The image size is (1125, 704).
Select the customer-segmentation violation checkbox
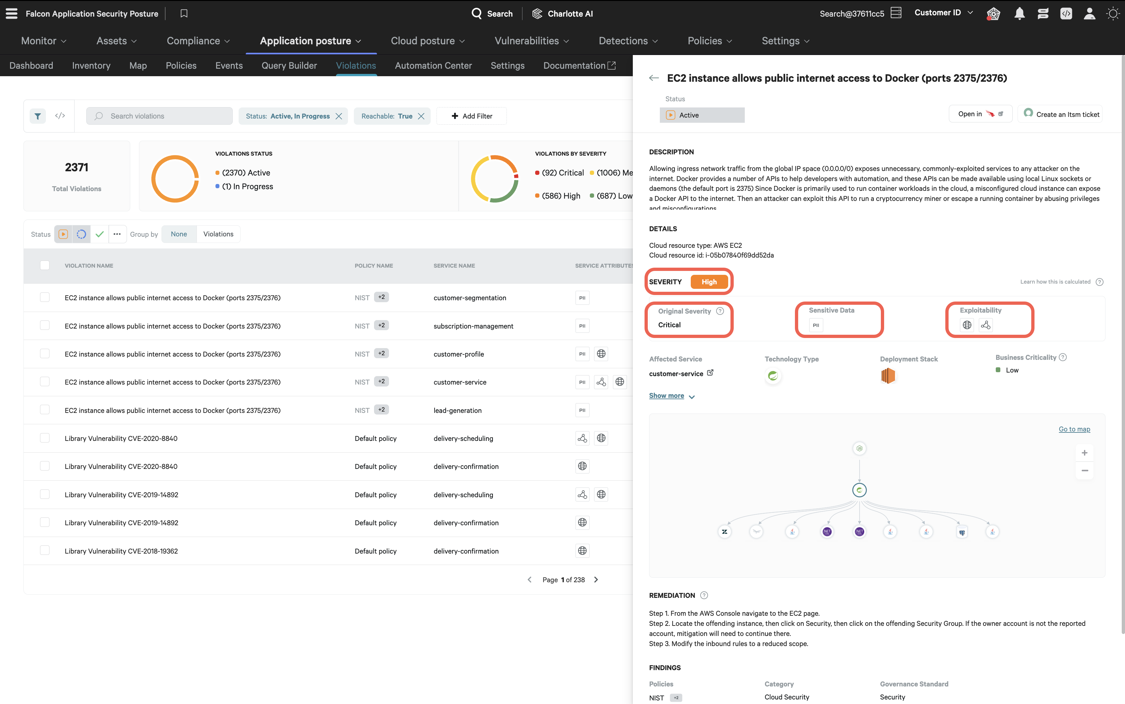[x=45, y=298]
